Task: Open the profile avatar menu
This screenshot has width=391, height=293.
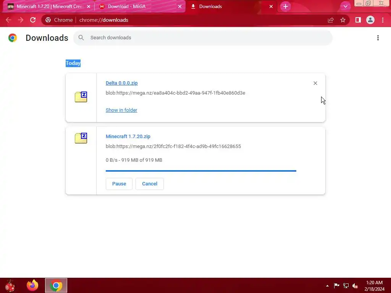Action: (x=370, y=20)
